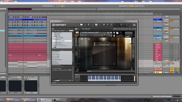Open the OBS taskbar button
The image size is (182, 102).
60,100
